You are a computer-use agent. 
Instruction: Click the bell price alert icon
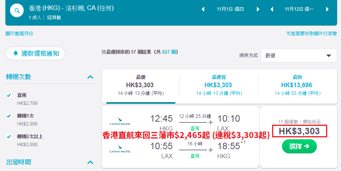tap(15, 53)
